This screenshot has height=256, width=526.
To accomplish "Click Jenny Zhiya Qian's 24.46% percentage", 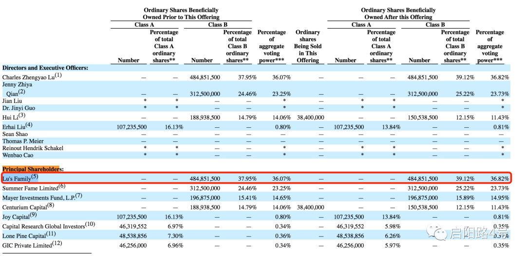I will (x=247, y=94).
